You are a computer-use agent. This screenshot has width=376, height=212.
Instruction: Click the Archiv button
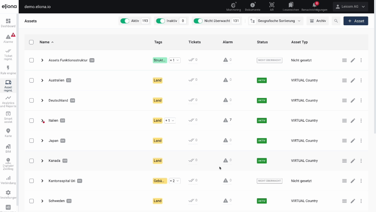pyautogui.click(x=318, y=21)
